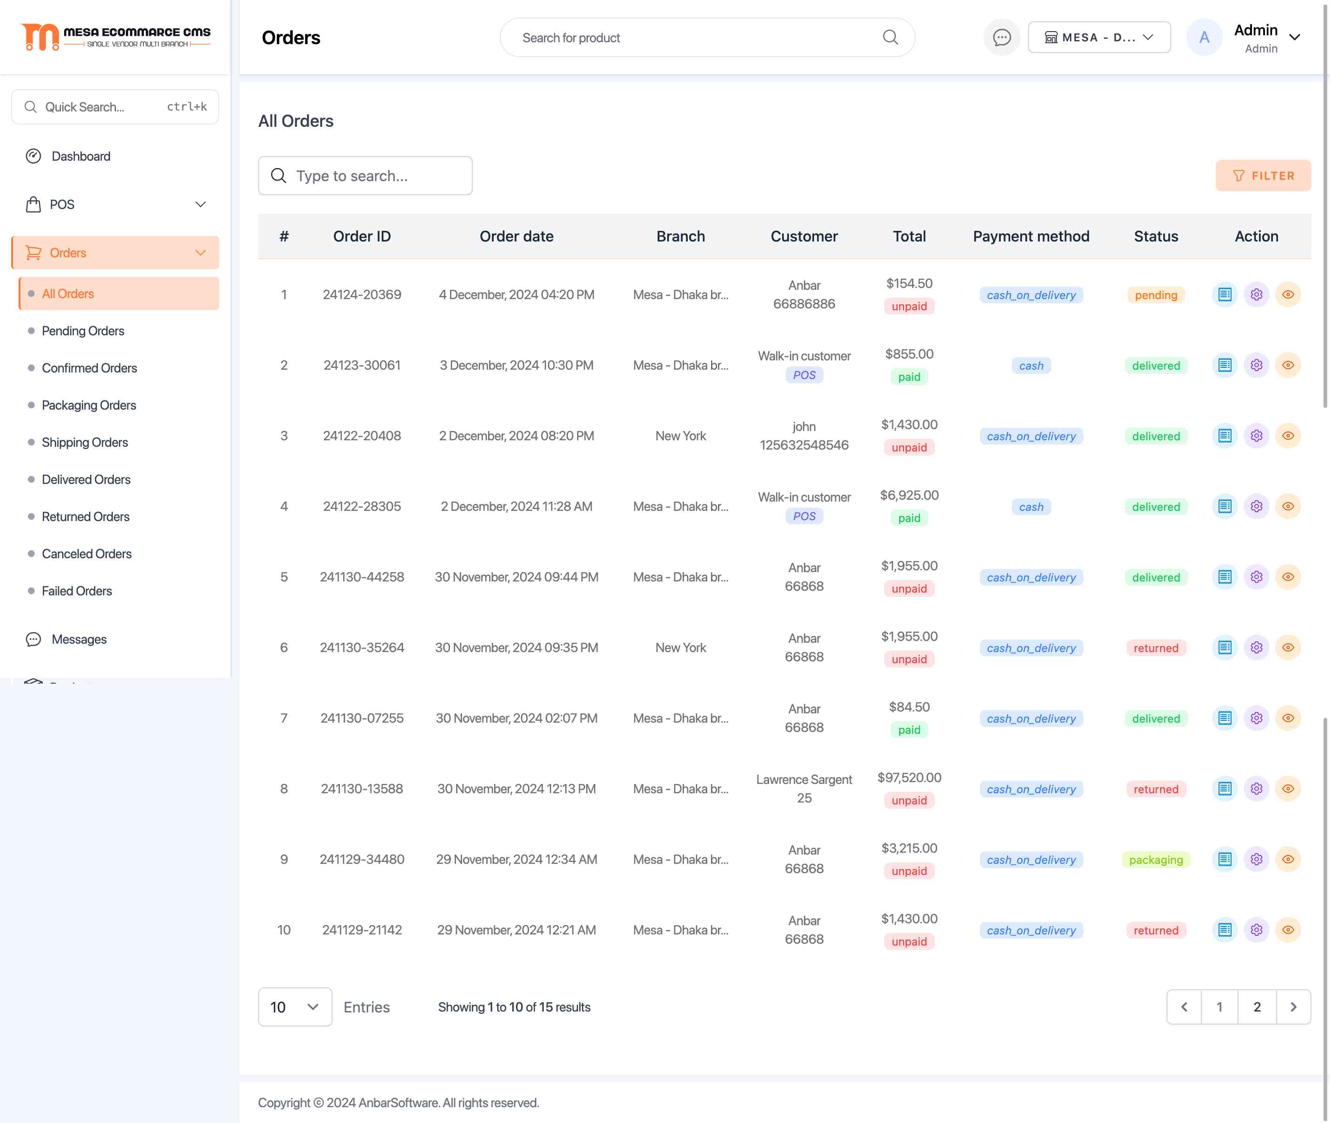Click the FILTER button

[1263, 176]
